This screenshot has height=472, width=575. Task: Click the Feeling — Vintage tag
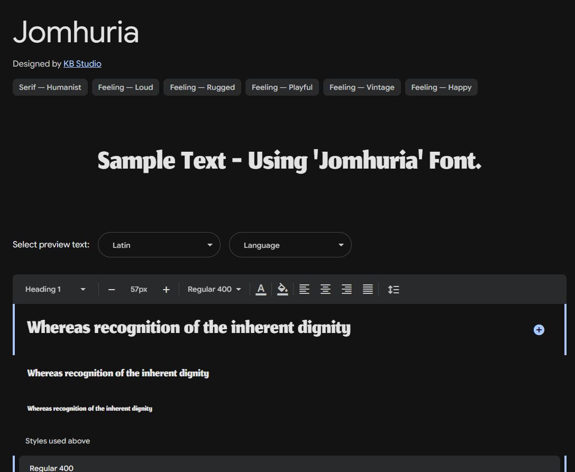[x=362, y=87]
